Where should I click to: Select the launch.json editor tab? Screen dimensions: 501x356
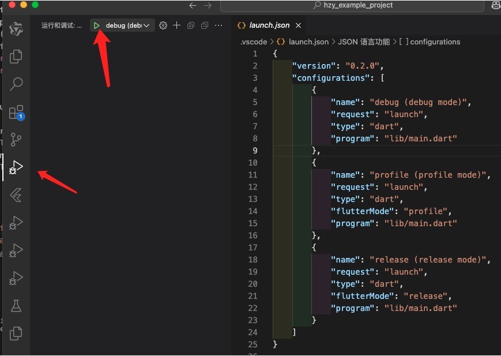(269, 25)
